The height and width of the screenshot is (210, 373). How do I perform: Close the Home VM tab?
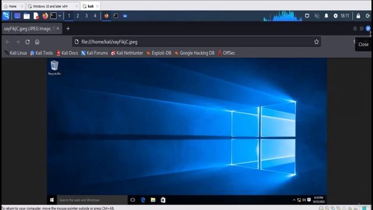[22, 6]
